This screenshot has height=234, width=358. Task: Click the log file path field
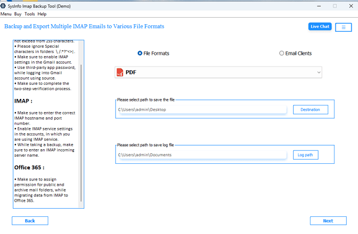tap(202, 155)
